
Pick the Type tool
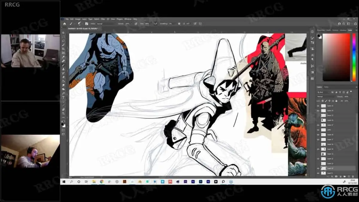tap(63, 97)
